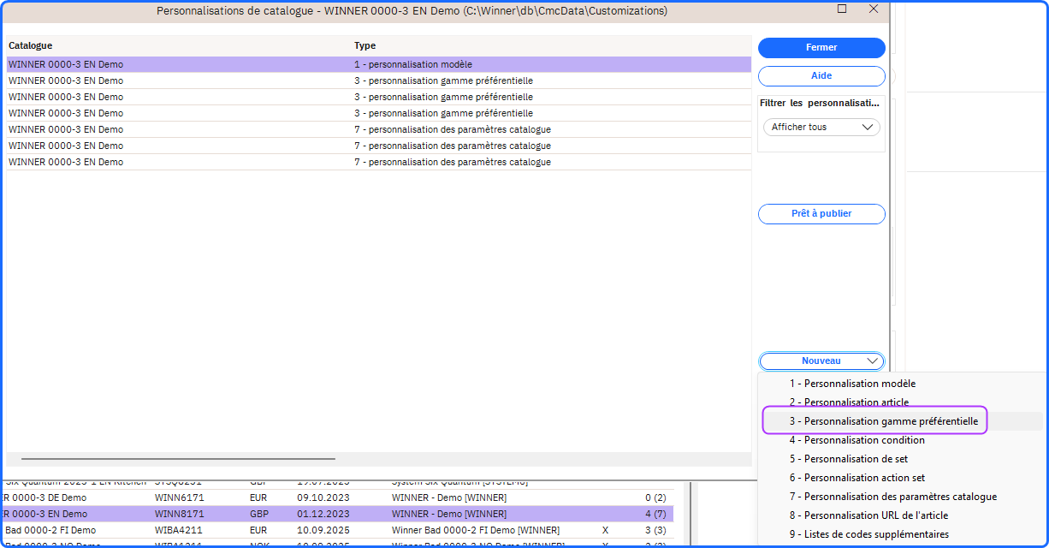Click date 09.10.2023 in background list
1049x548 pixels.
pos(323,497)
